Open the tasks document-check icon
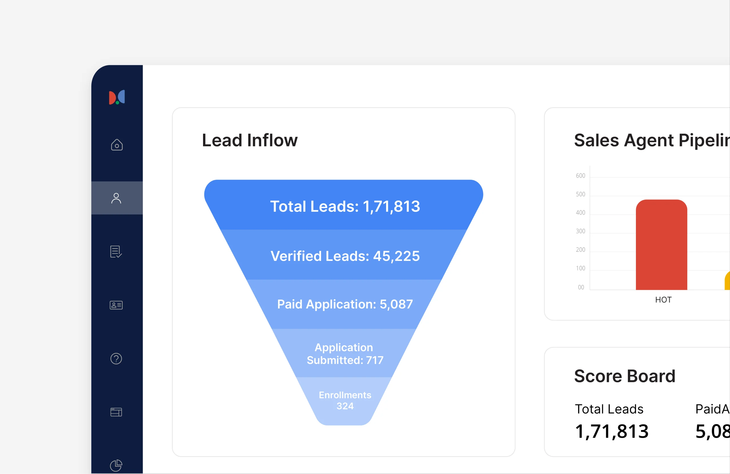Viewport: 730px width, 474px height. point(117,252)
